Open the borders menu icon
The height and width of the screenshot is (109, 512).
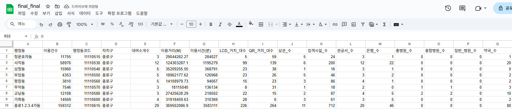pyautogui.click(x=261, y=24)
